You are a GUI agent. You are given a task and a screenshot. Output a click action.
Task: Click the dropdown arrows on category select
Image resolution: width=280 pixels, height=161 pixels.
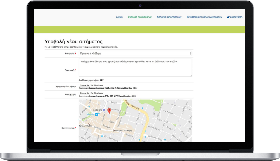coord(190,54)
